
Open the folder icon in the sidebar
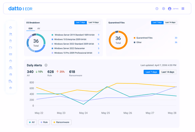click(x=11, y=48)
